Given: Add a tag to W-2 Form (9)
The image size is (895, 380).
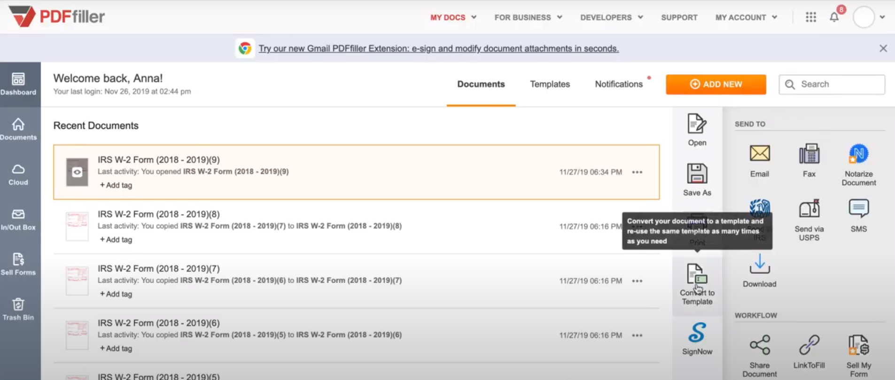Looking at the screenshot, I should click(x=116, y=185).
